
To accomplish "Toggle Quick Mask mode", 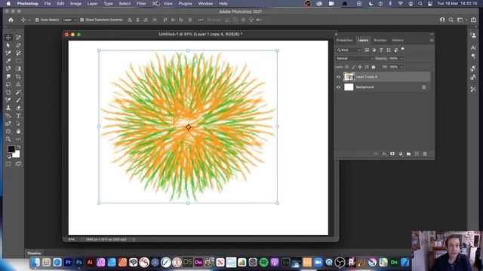I will 8,164.
